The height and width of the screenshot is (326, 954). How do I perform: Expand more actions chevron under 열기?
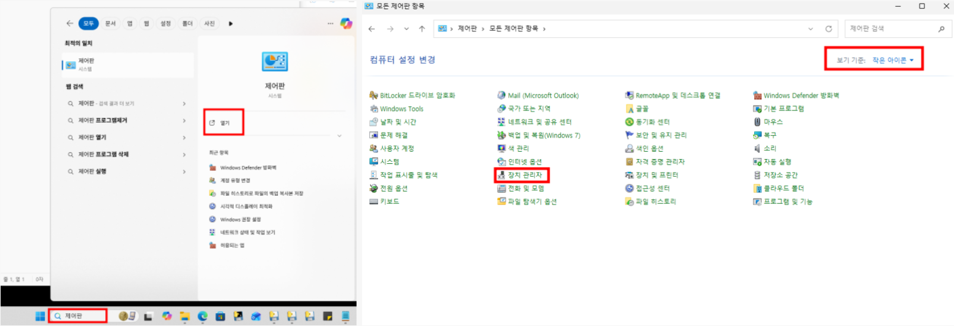pos(339,135)
